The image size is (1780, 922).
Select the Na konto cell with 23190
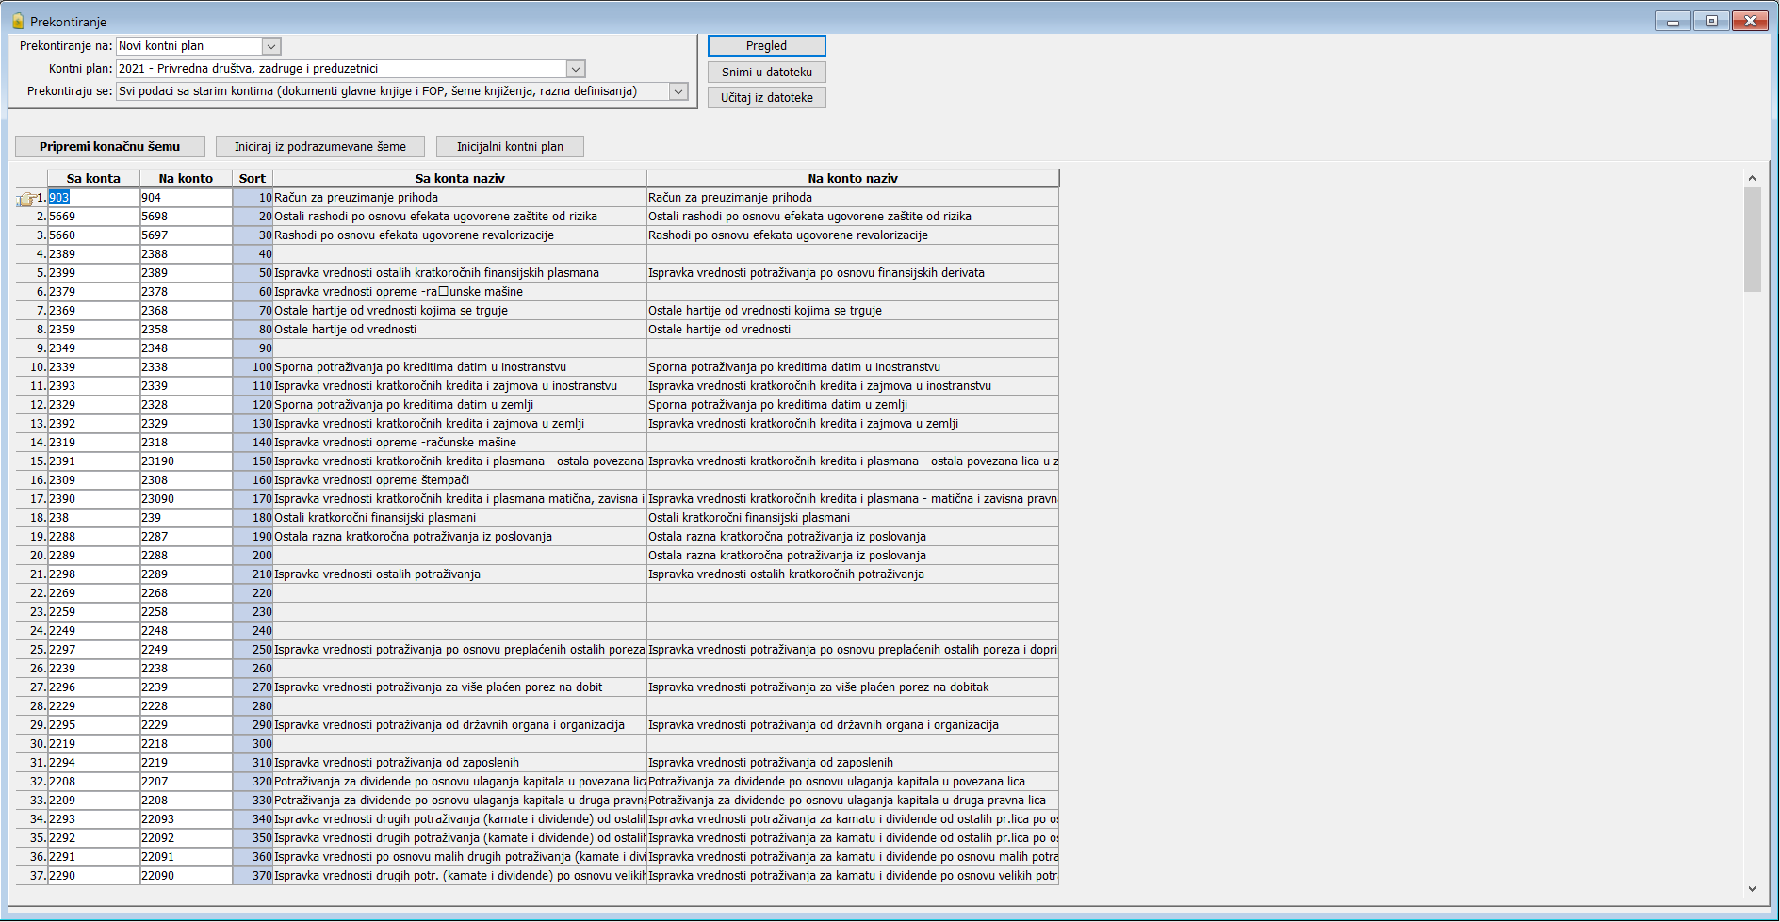(x=186, y=461)
